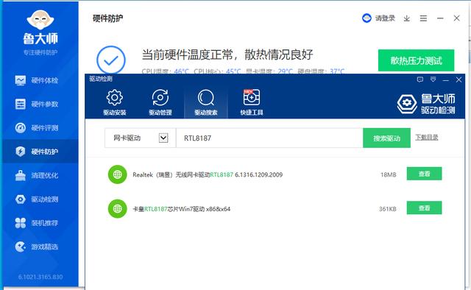Open 清理优化 in the sidebar
The image size is (471, 290).
(40, 175)
